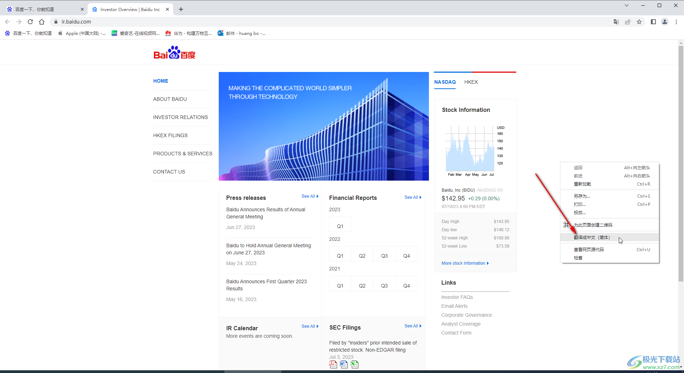Click the share page icon
684x373 pixels.
click(x=628, y=22)
